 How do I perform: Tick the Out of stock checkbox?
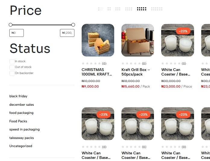(12, 67)
